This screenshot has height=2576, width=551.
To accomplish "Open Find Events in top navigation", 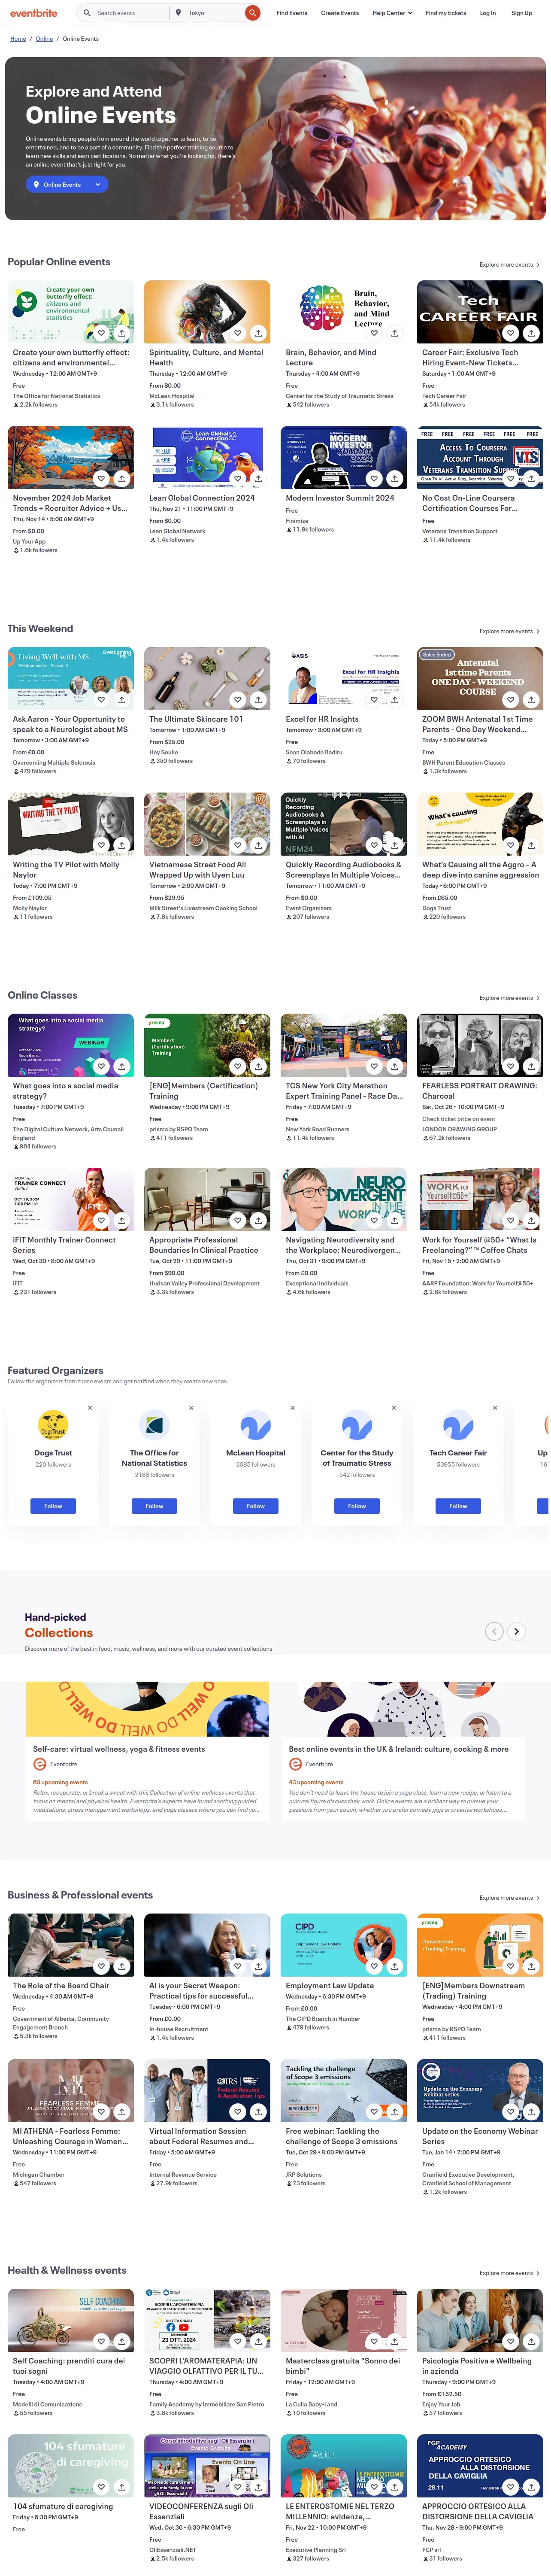I will 292,13.
